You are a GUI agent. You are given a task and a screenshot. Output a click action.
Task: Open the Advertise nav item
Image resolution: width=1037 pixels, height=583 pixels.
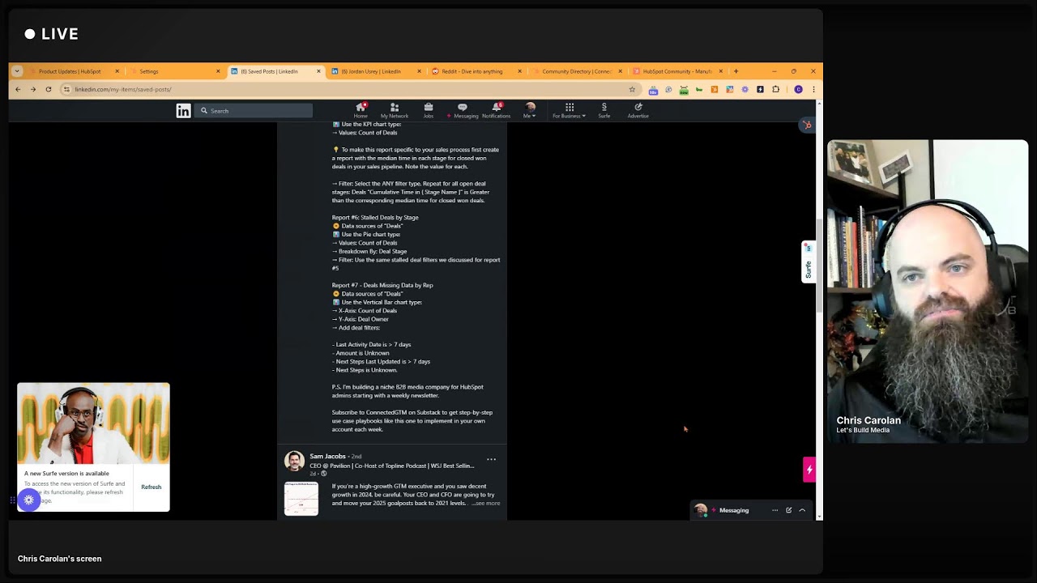click(638, 110)
